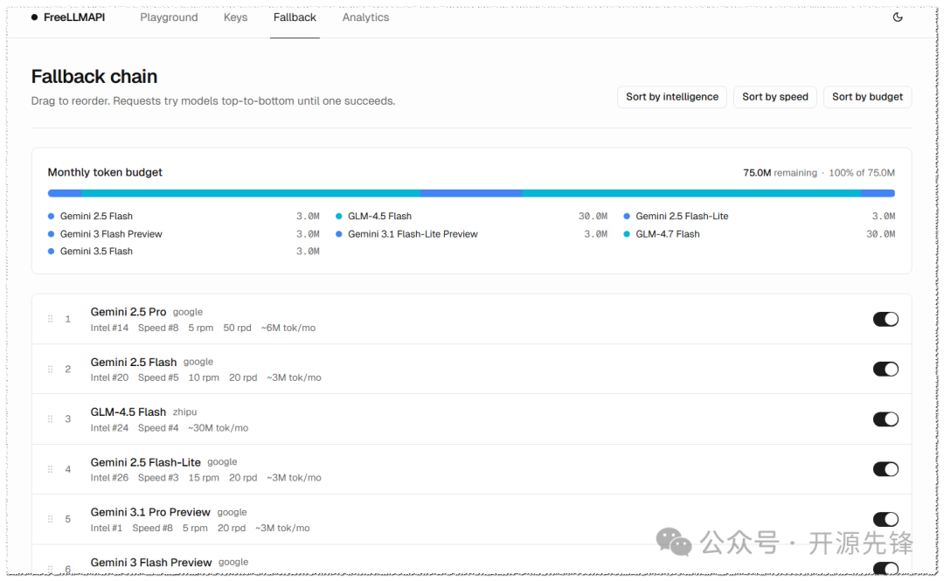This screenshot has height=581, width=944.
Task: Click the ~6M tok/mo value
Action: coord(288,329)
